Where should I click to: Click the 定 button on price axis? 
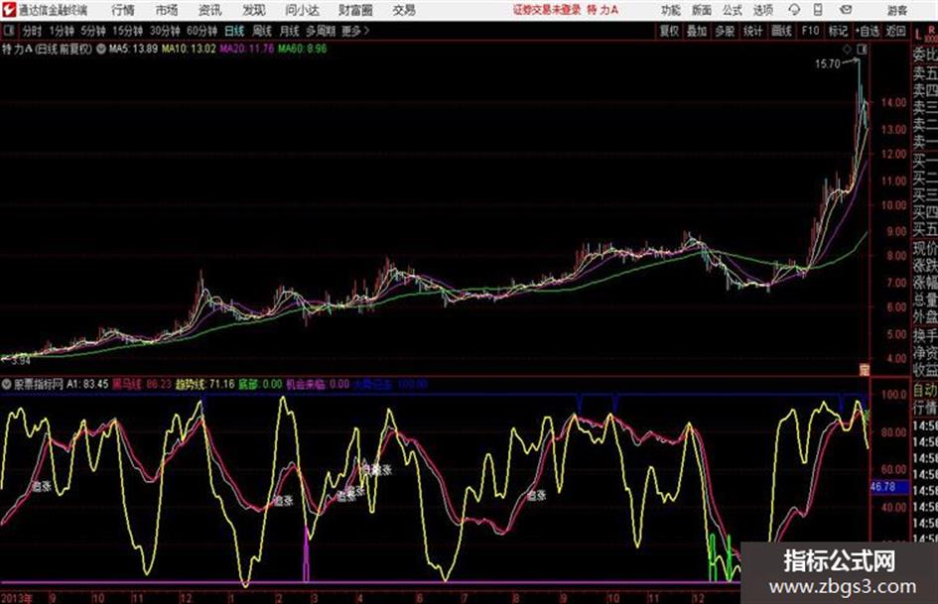(x=865, y=370)
